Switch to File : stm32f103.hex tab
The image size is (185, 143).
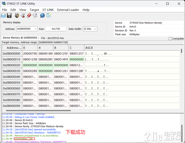(x=52, y=38)
